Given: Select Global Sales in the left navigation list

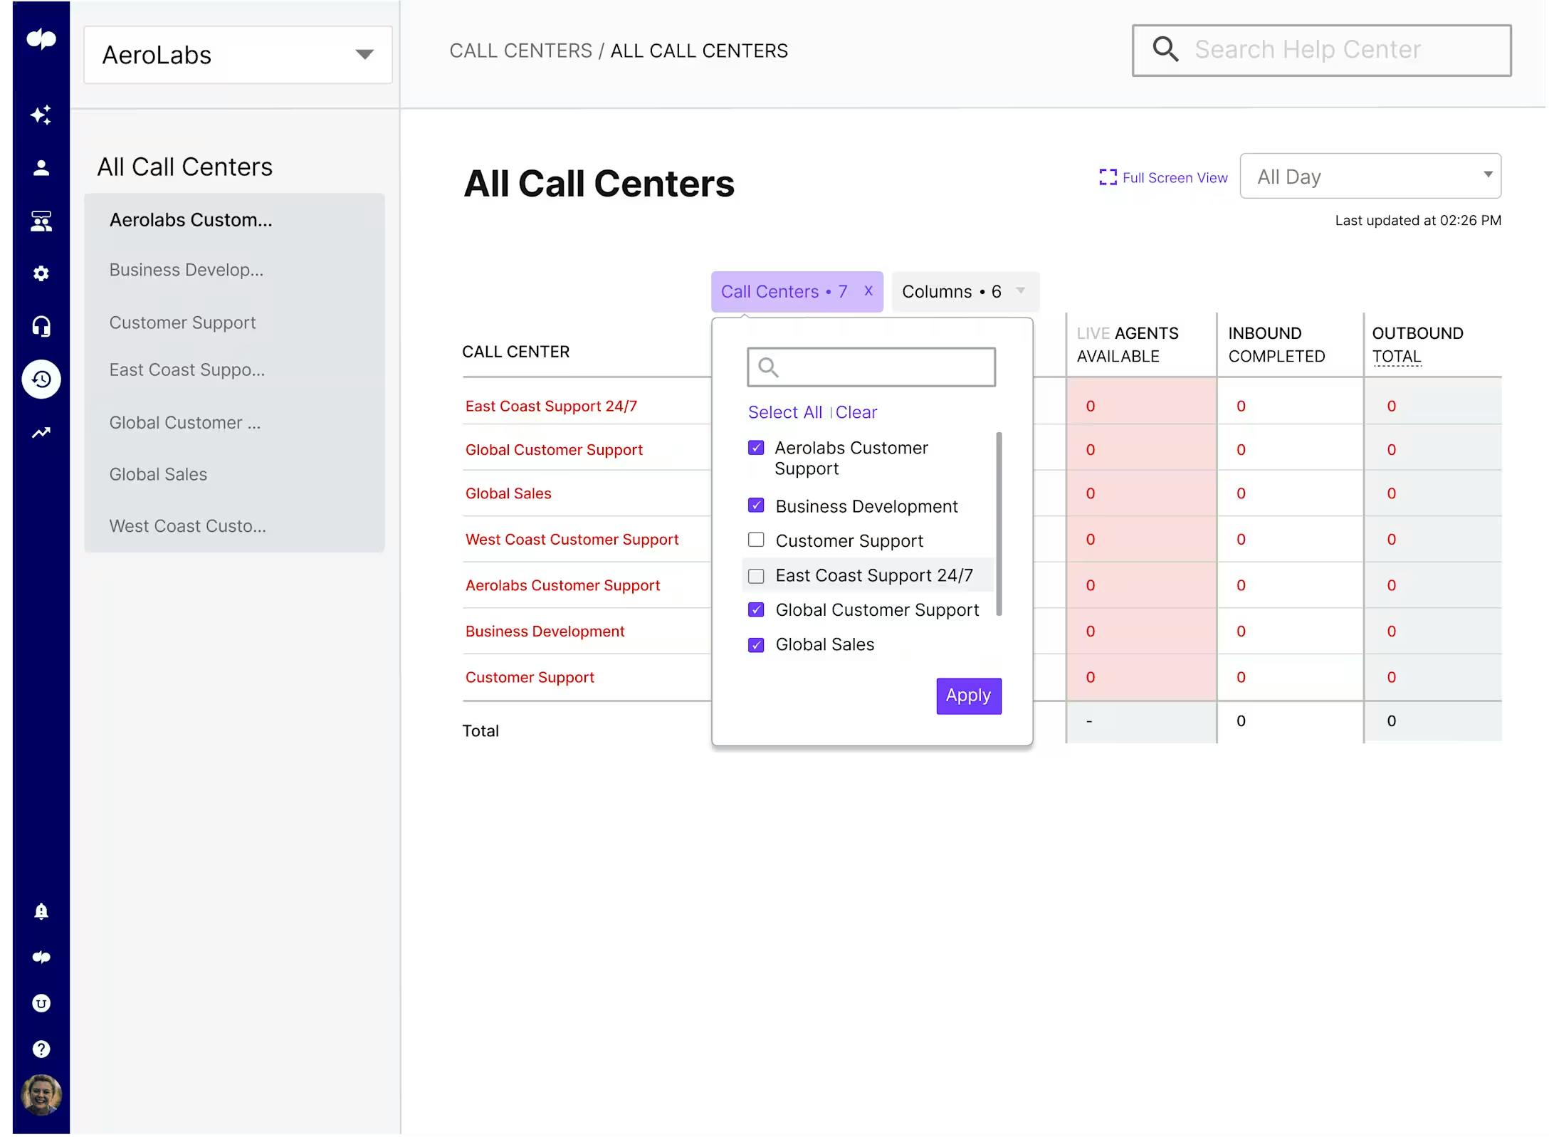Looking at the screenshot, I should [x=158, y=474].
